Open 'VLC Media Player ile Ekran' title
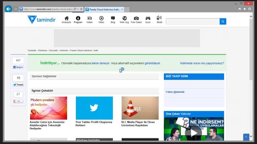The width and height of the screenshot is (257, 144). point(138,124)
